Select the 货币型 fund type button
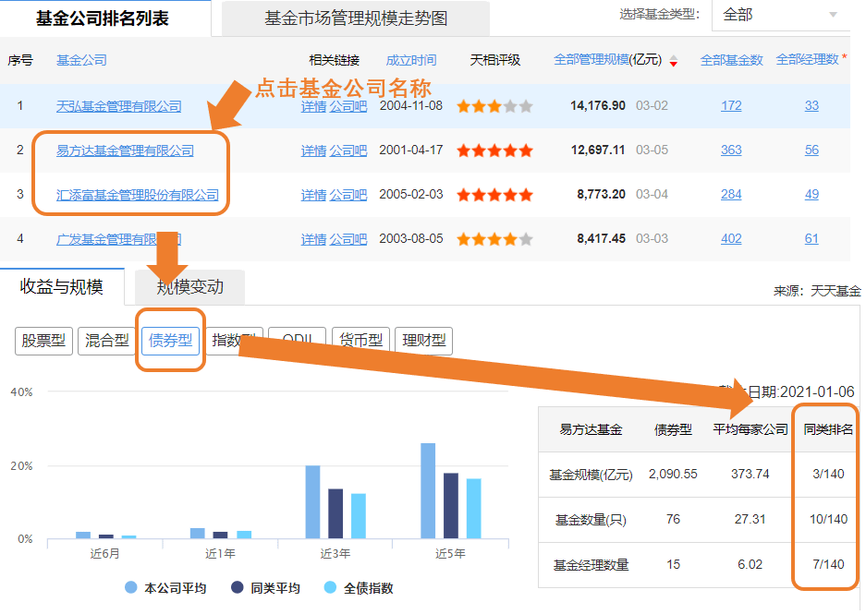The width and height of the screenshot is (866, 614). pyautogui.click(x=361, y=341)
